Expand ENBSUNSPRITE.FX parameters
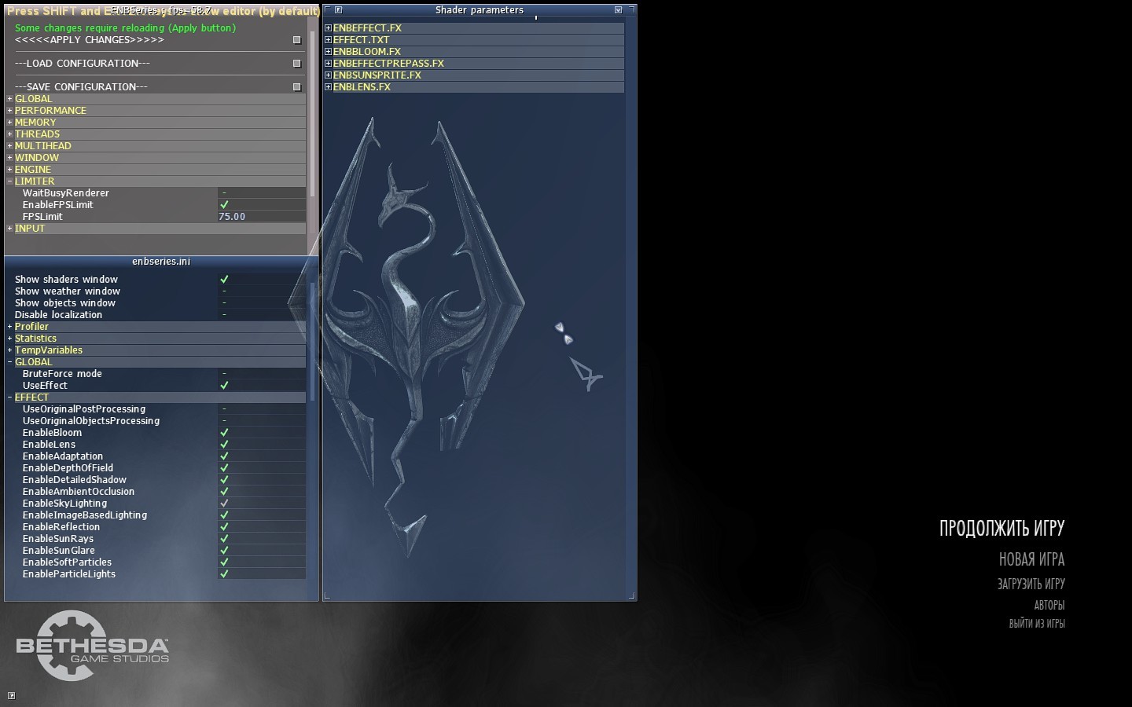The width and height of the screenshot is (1132, 707). 329,75
